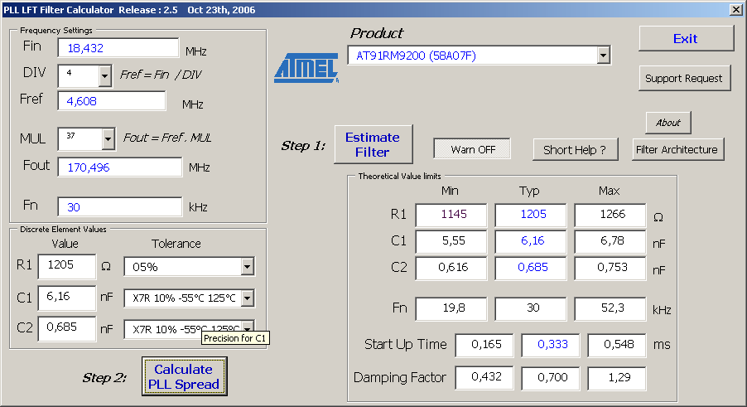Viewport: 747px width, 407px height.
Task: Click the Fout = Fref . MUL formula text
Action: pyautogui.click(x=167, y=138)
